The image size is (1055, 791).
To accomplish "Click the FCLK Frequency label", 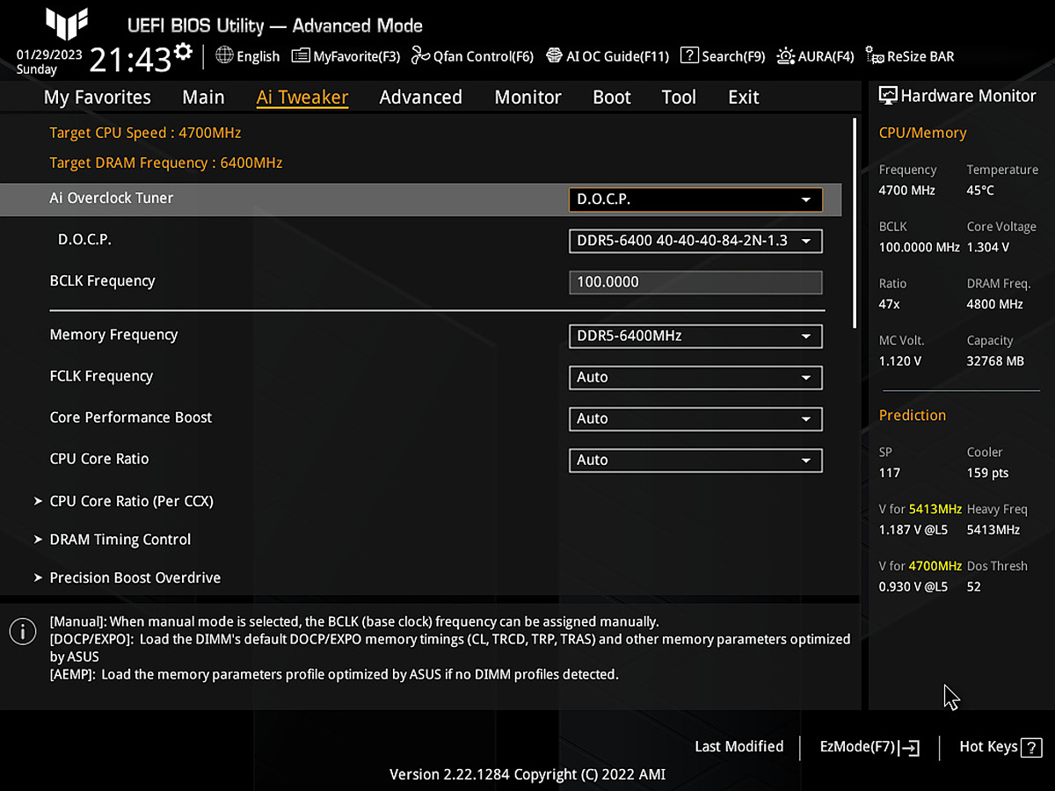I will tap(101, 376).
